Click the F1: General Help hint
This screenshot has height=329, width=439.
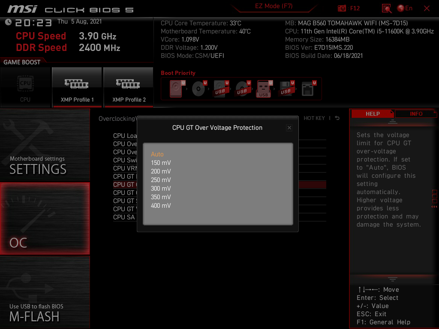(x=383, y=322)
